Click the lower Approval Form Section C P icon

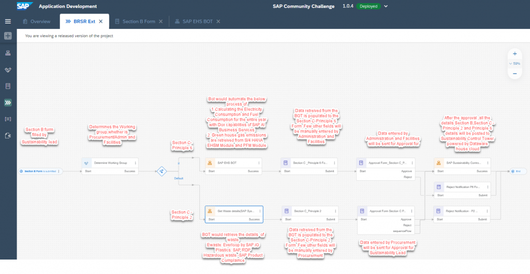[362, 211]
